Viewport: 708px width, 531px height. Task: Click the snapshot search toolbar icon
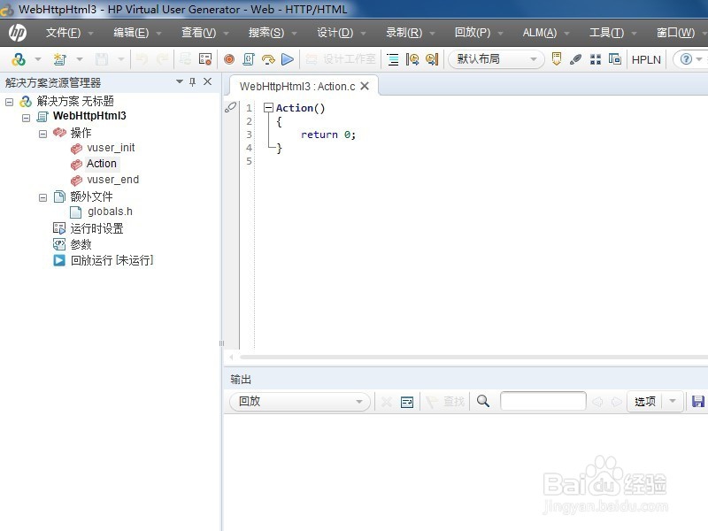(x=412, y=59)
